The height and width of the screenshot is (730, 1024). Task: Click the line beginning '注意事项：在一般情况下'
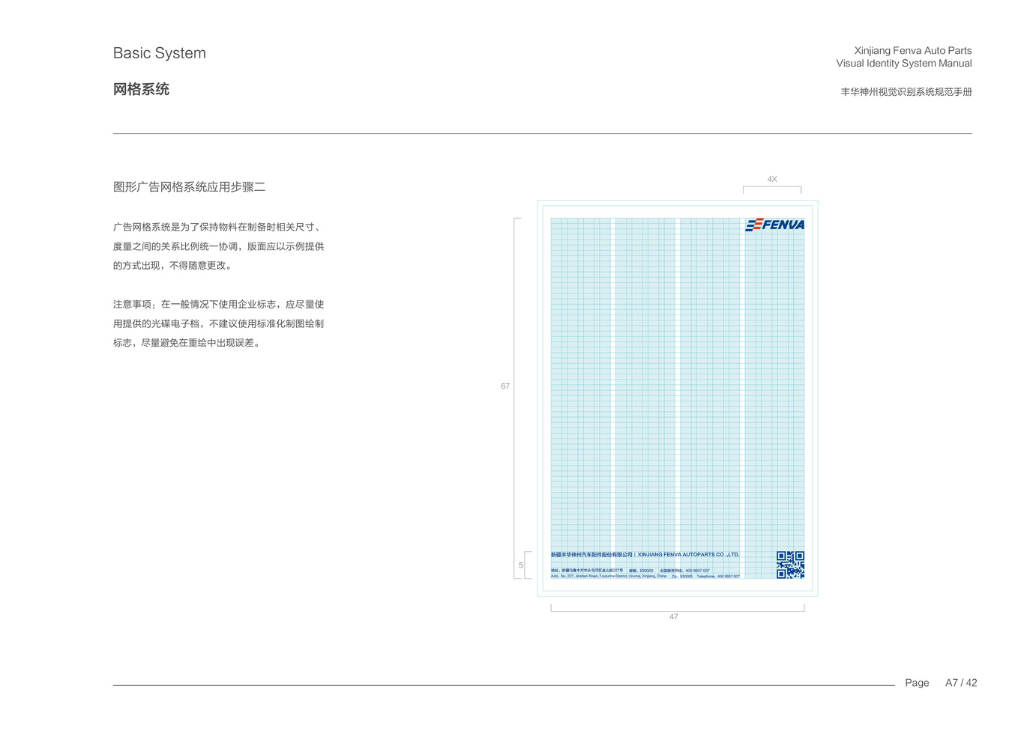pos(218,305)
